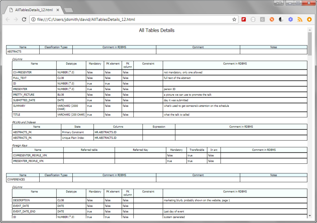Open a new tab with the blank tab button

point(68,10)
